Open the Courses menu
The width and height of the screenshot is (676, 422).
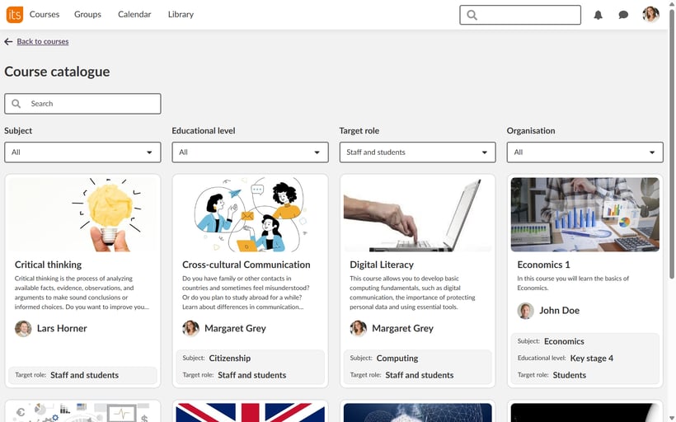tap(45, 14)
